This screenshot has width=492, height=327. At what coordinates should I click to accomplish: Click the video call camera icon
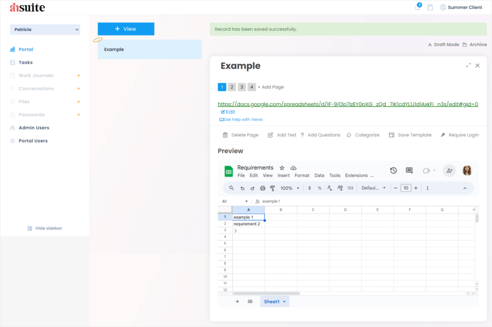(426, 170)
